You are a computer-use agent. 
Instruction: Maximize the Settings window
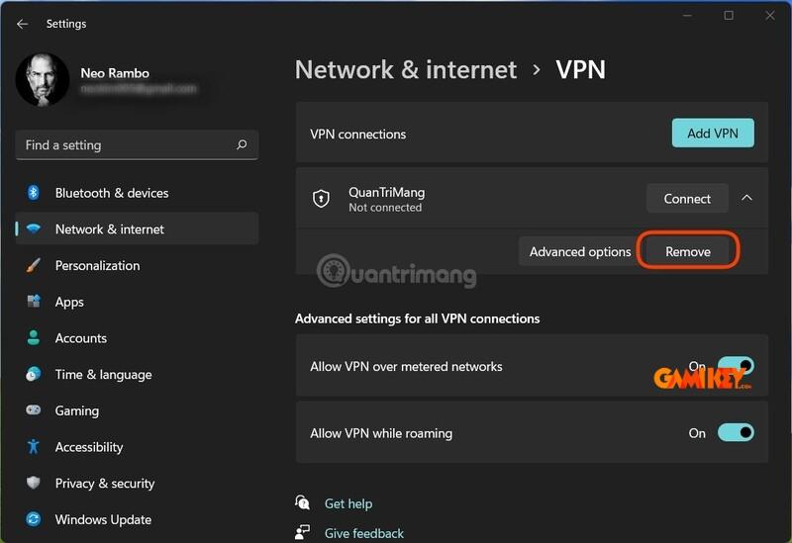[x=729, y=16]
